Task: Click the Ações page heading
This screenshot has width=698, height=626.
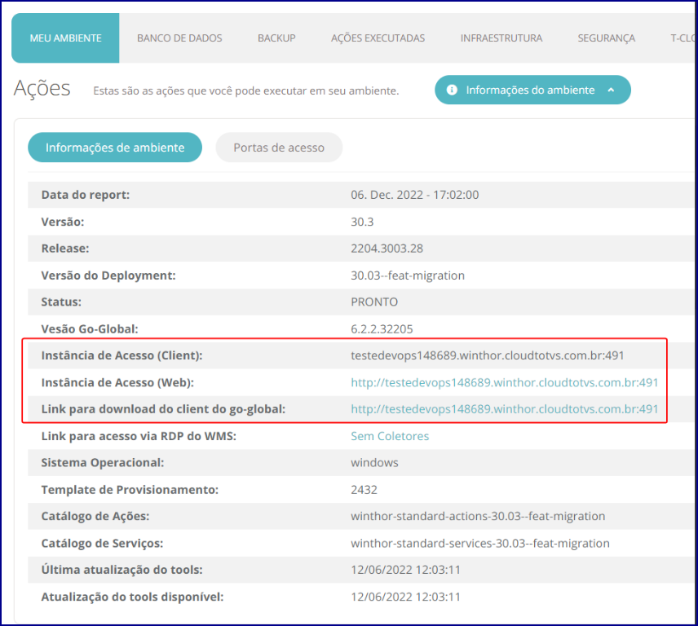Action: tap(42, 89)
